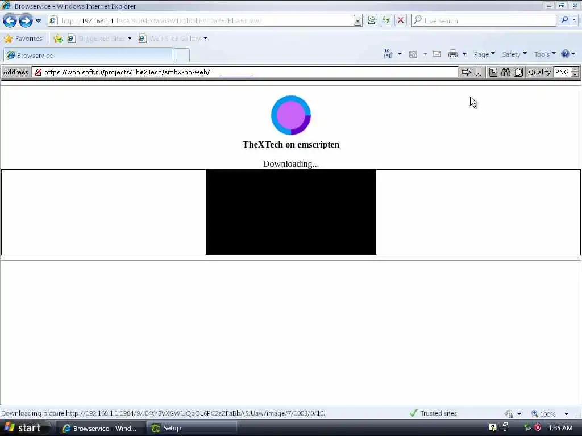Expand the Home button dropdown arrow
Image resolution: width=582 pixels, height=436 pixels.
pyautogui.click(x=400, y=54)
